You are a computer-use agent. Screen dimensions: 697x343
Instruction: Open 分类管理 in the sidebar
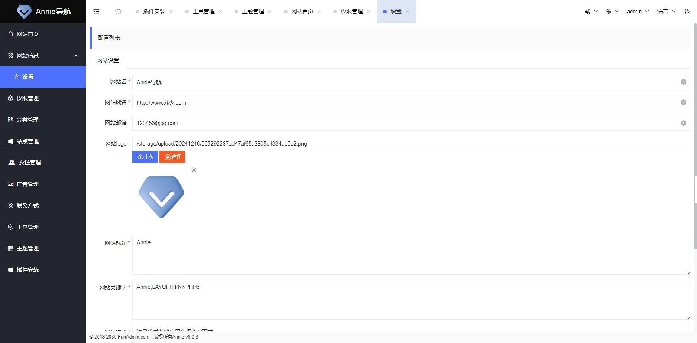coord(27,120)
